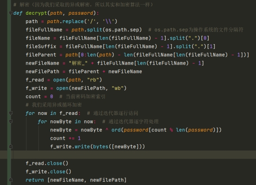
Task: Click the "解密_" string literal
Action: tap(78, 63)
